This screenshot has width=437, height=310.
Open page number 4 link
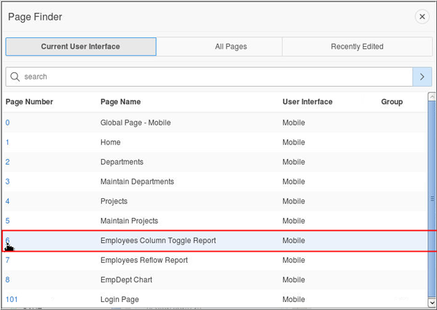tap(8, 201)
